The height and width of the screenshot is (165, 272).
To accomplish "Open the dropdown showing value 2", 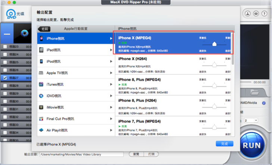I will click(251, 121).
